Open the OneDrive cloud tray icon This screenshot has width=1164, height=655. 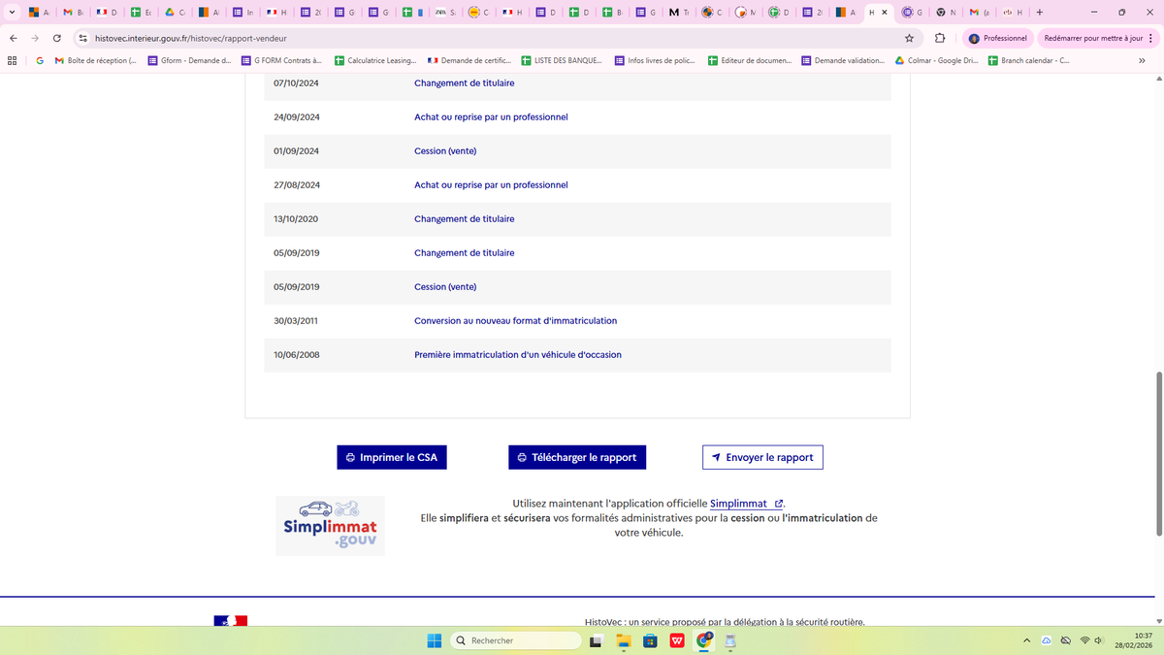click(x=1047, y=640)
